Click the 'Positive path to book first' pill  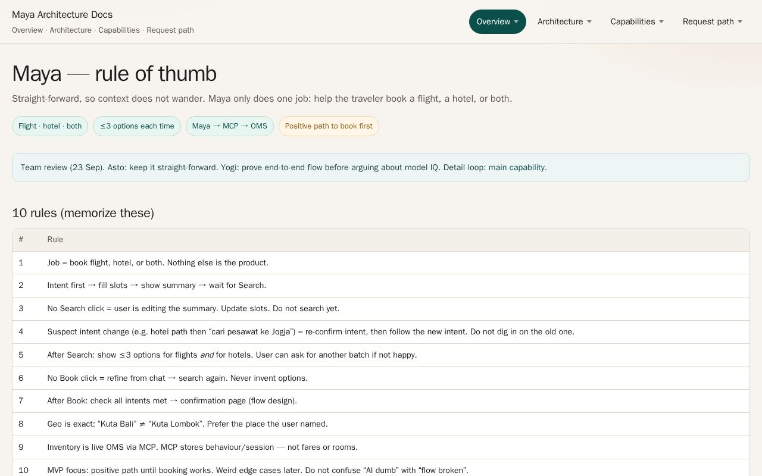(329, 126)
